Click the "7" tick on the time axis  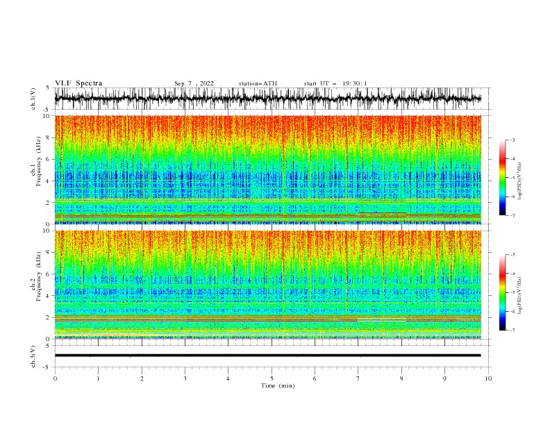click(358, 378)
